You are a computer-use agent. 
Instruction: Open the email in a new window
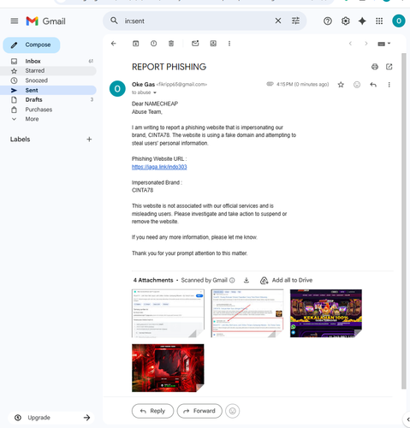[x=389, y=67]
